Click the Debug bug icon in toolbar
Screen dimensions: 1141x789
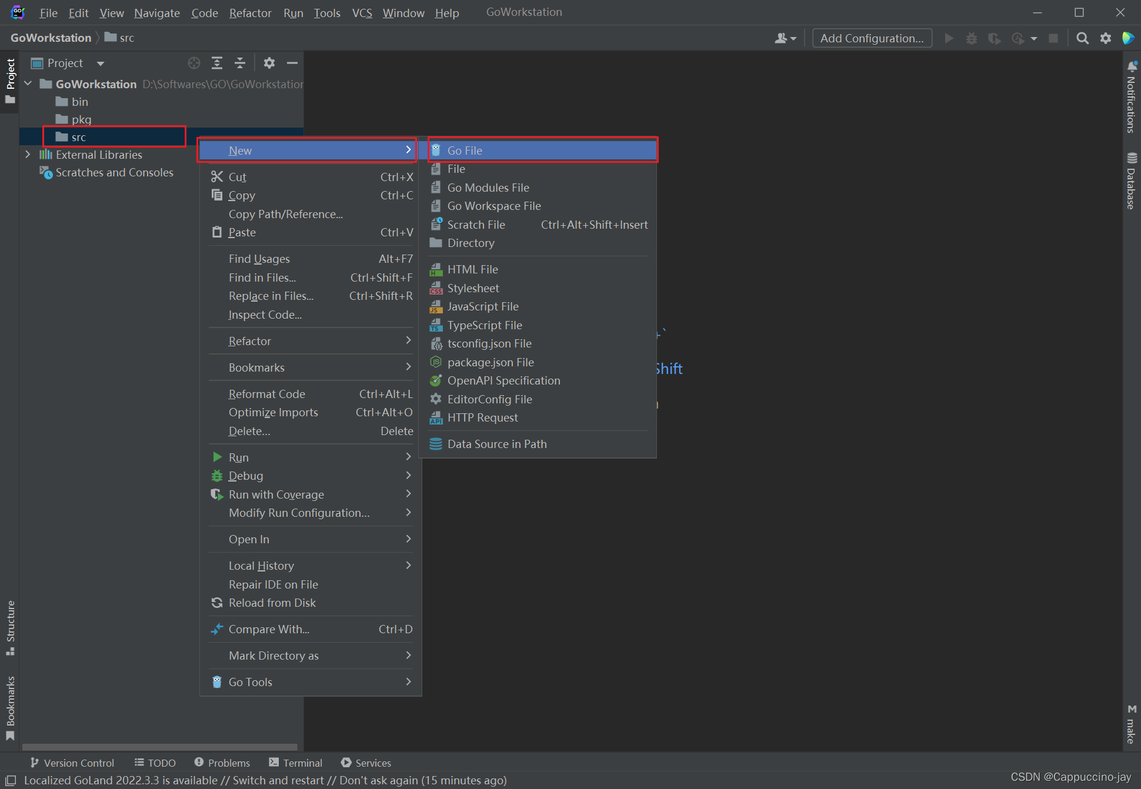[972, 38]
